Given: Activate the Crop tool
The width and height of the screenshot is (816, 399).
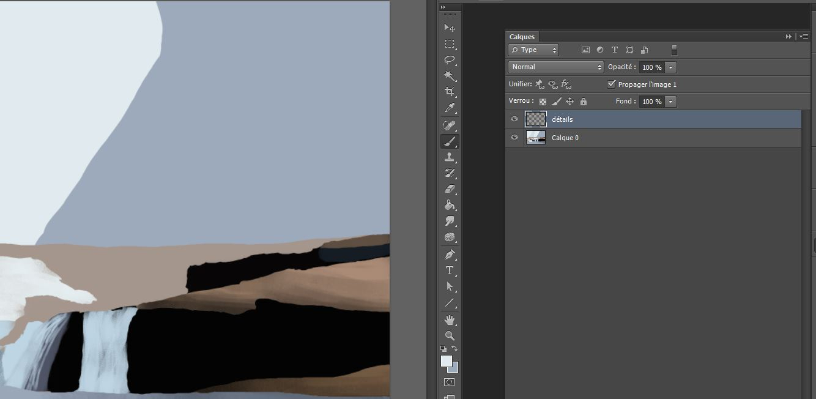Looking at the screenshot, I should pyautogui.click(x=449, y=92).
